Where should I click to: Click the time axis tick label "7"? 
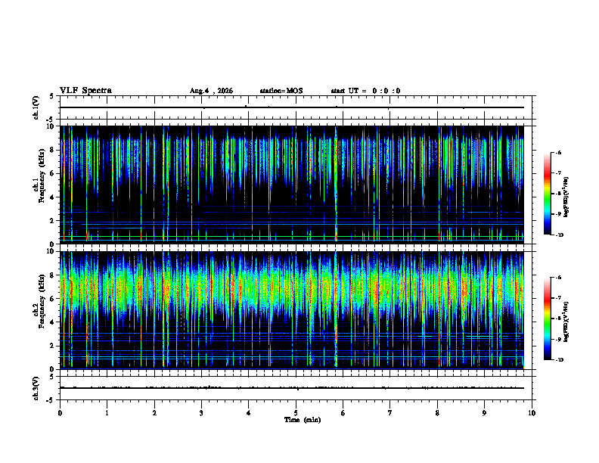390,413
